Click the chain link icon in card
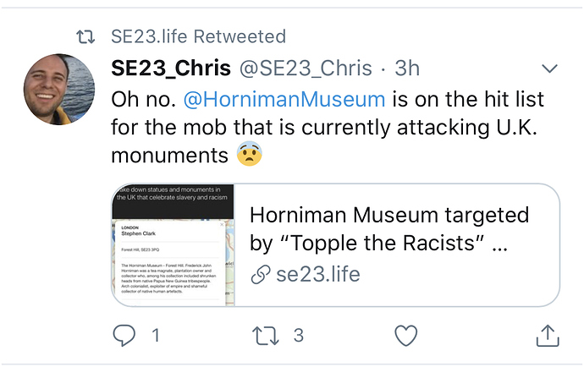The height and width of the screenshot is (378, 584). click(262, 274)
